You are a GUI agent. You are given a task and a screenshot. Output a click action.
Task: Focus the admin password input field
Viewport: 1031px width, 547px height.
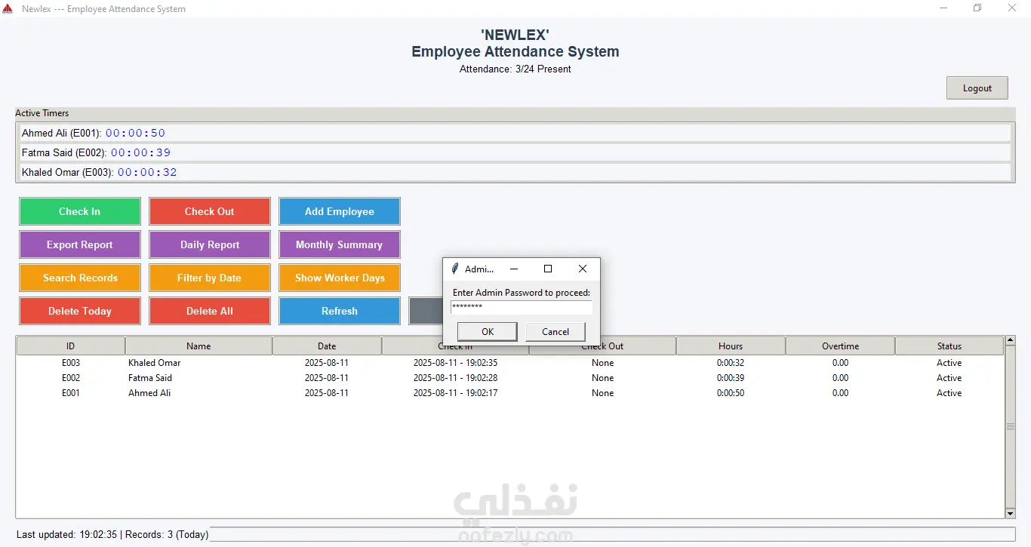(522, 307)
